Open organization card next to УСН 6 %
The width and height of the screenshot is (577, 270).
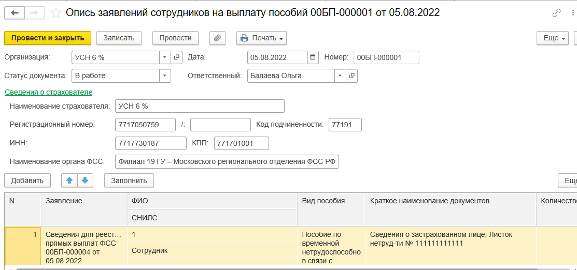pos(176,57)
